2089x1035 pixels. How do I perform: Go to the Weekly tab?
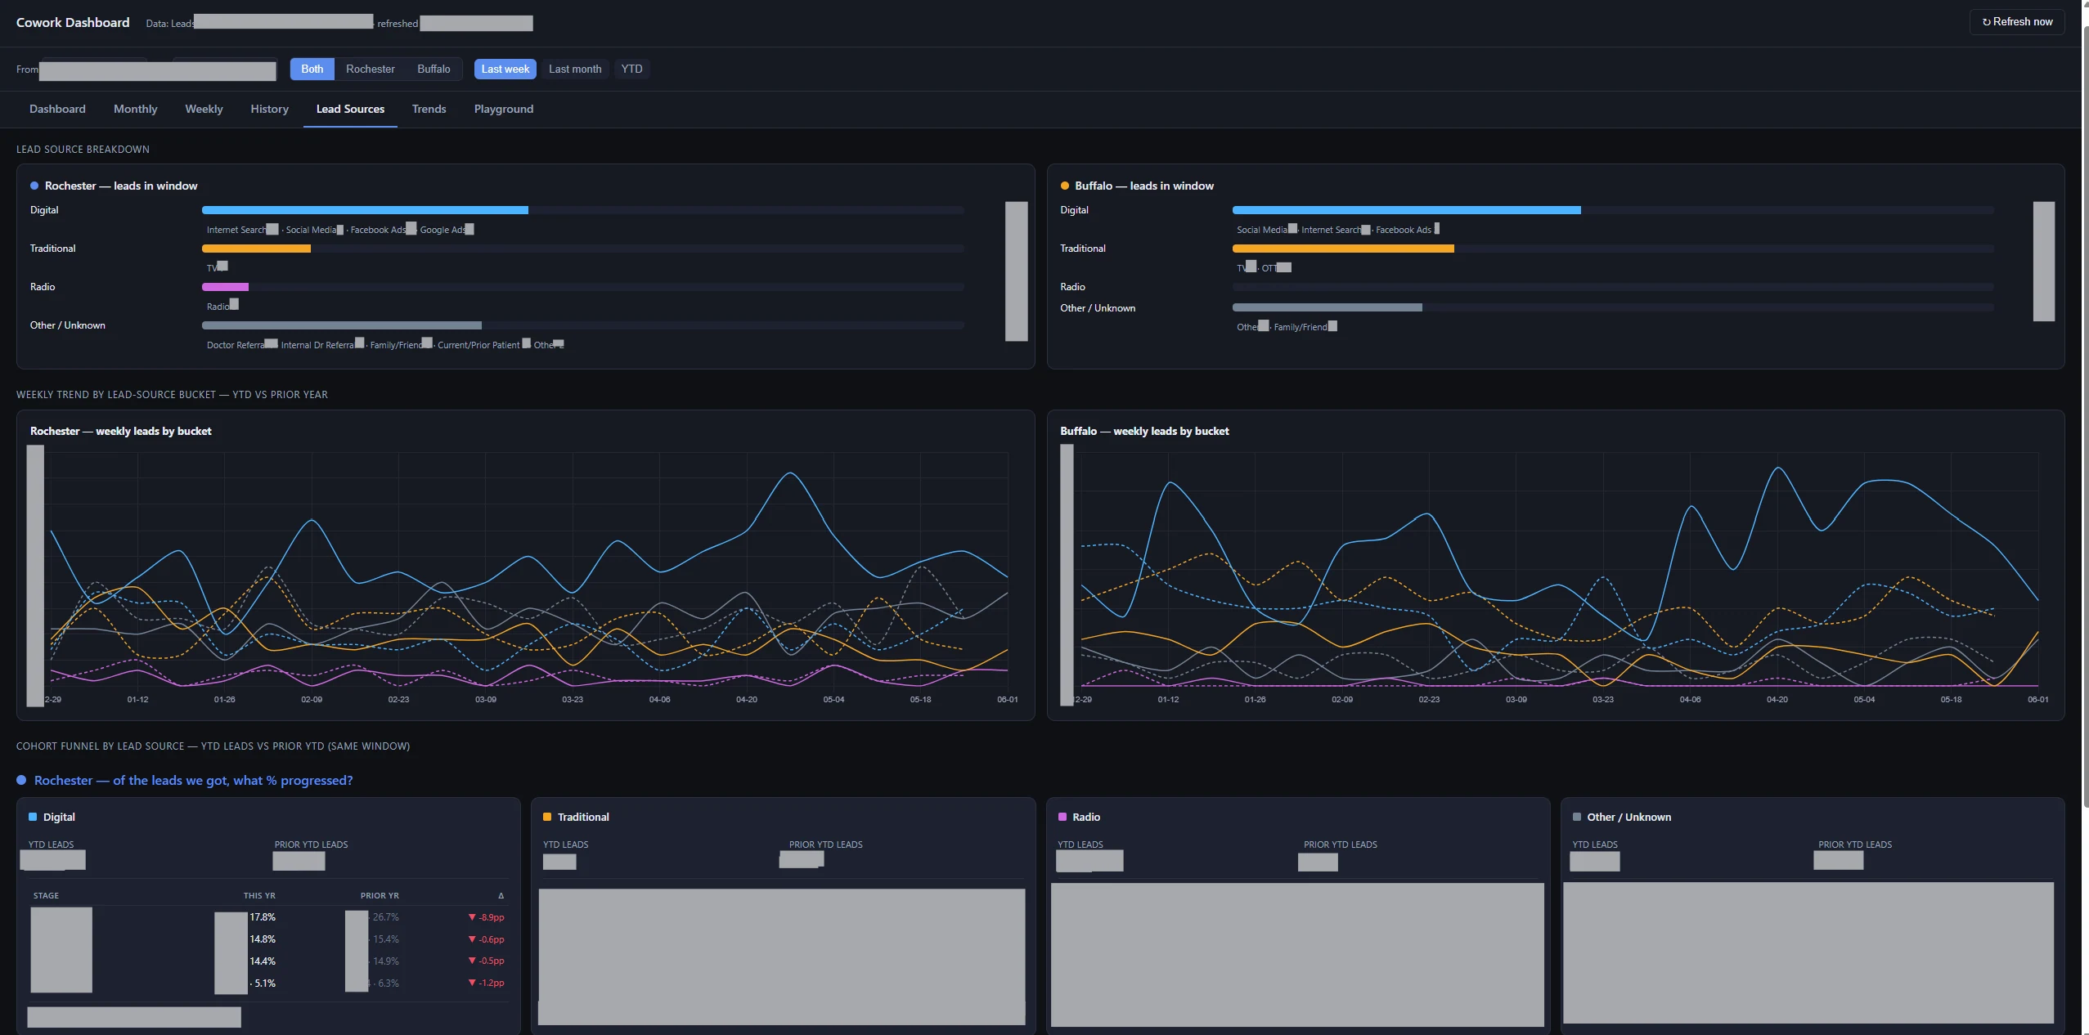(204, 109)
